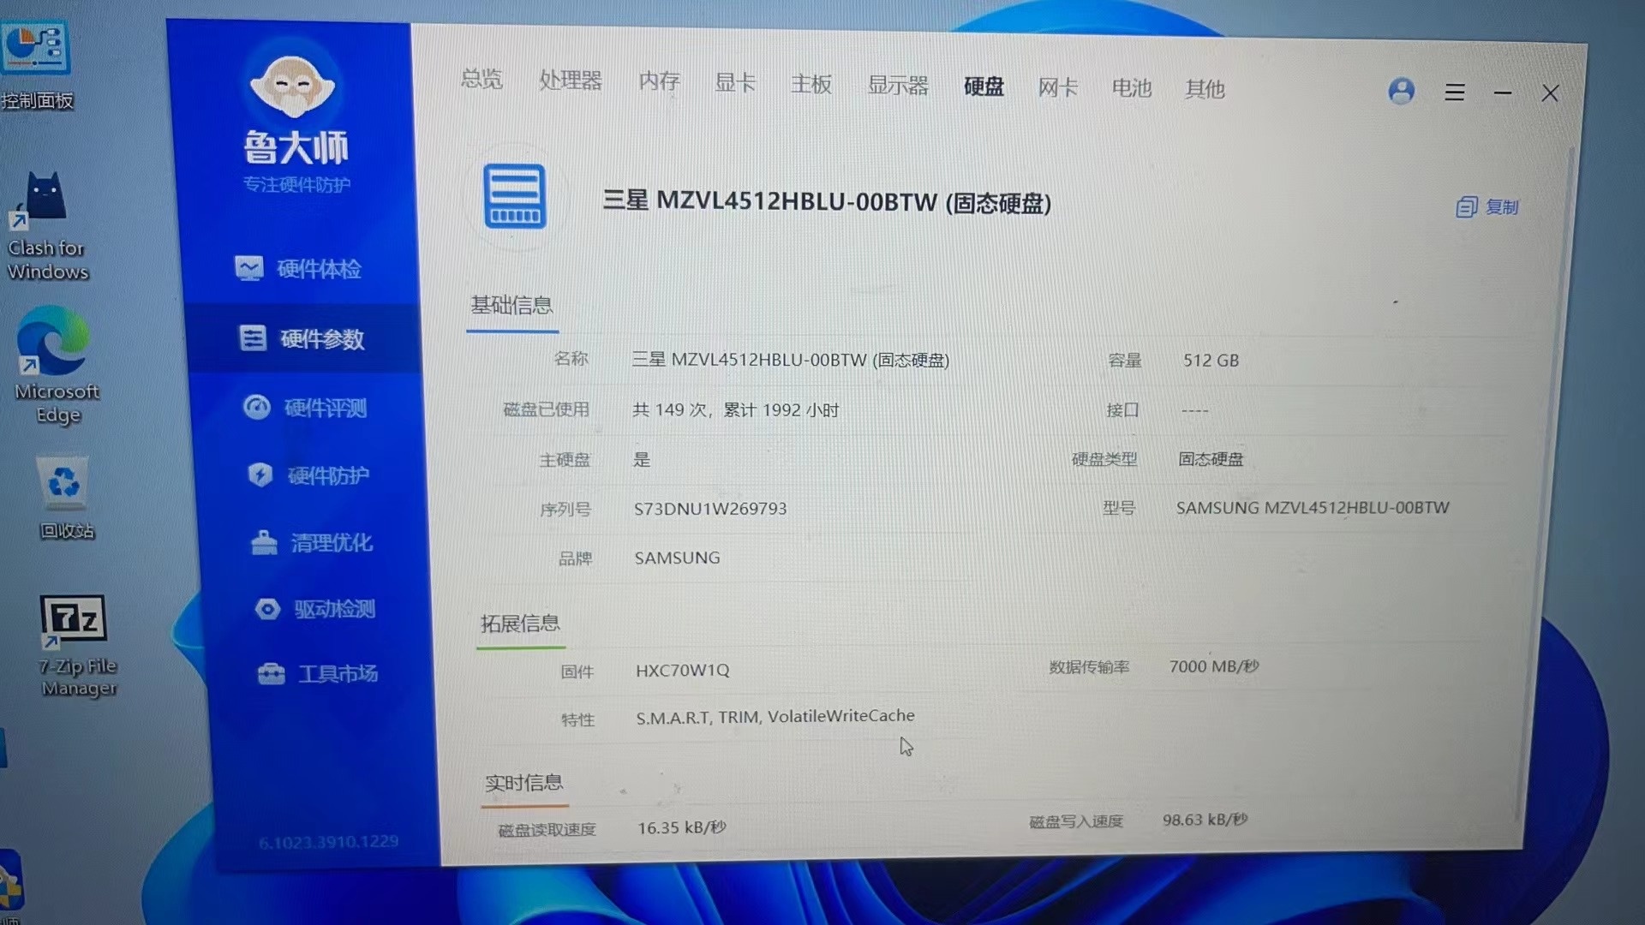This screenshot has width=1645, height=925.
Task: Open Microsoft Edge desktop shortcut
Action: [56, 365]
